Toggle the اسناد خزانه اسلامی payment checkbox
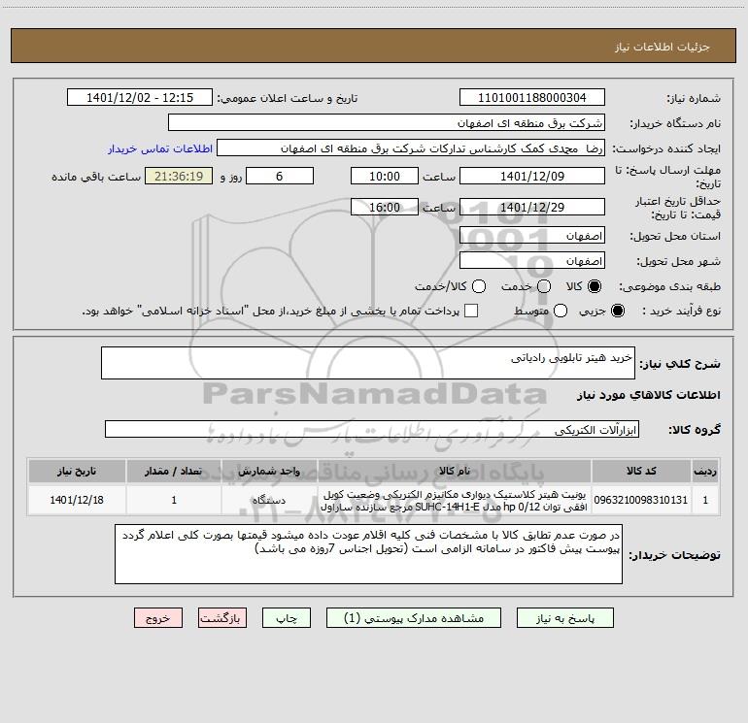Image resolution: width=748 pixels, height=723 pixels. [471, 311]
